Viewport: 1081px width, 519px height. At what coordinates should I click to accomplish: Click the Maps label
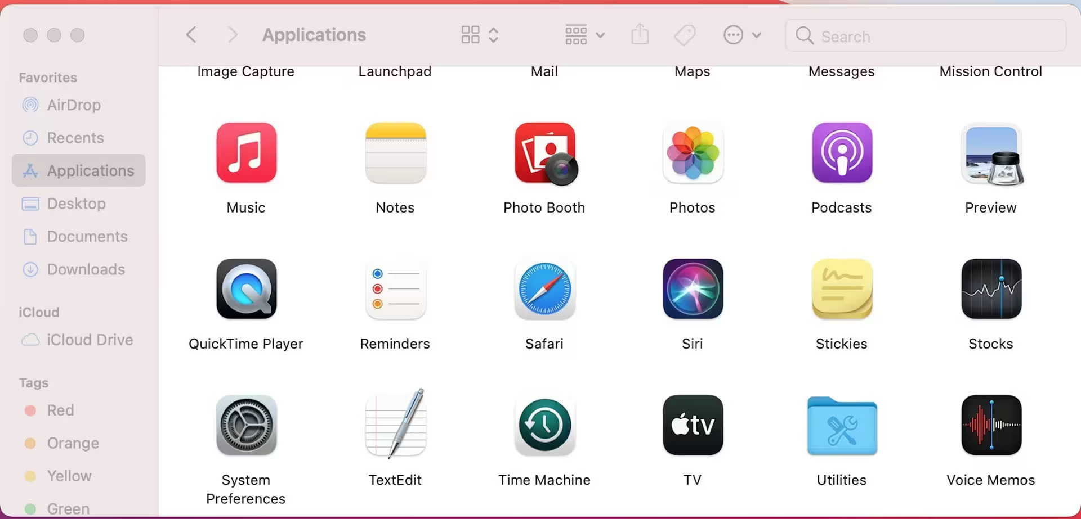693,71
